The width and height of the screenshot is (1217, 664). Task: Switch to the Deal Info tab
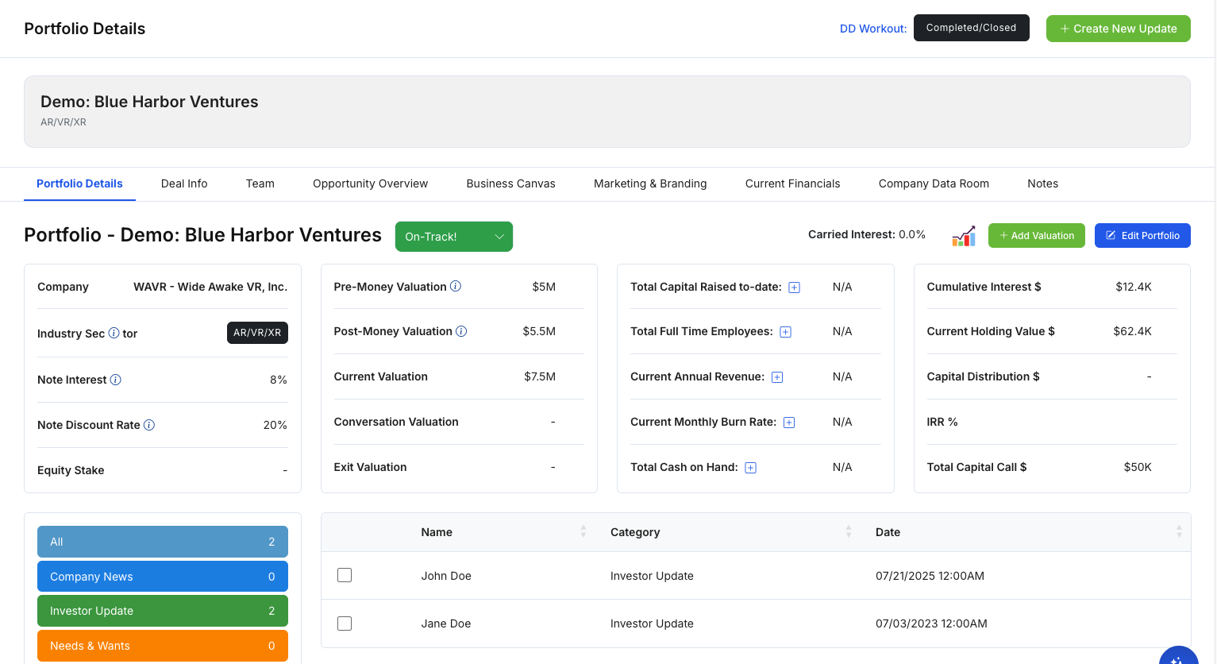184,183
